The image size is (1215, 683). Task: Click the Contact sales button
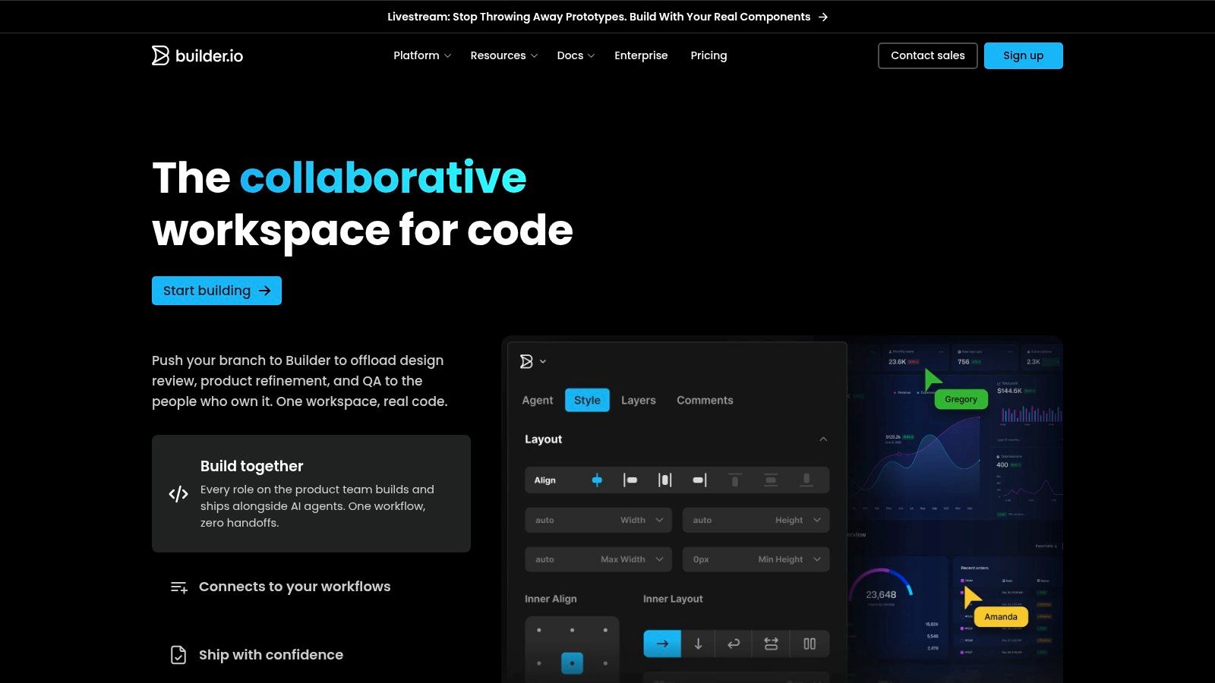click(x=928, y=55)
